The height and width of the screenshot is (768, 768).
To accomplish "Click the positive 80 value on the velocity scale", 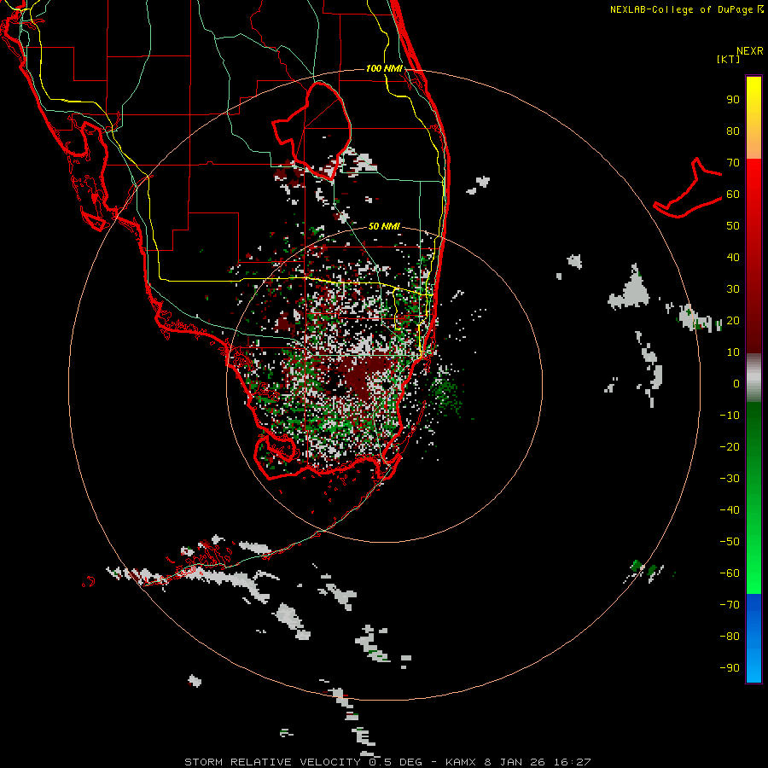I will pos(733,131).
